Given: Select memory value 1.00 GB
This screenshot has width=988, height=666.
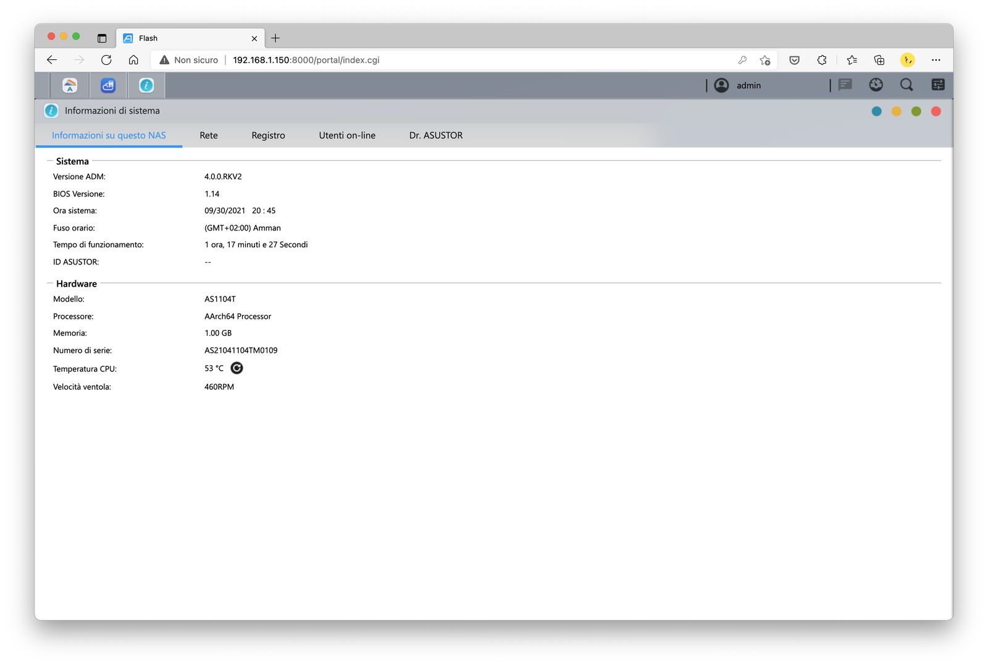Looking at the screenshot, I should point(218,333).
